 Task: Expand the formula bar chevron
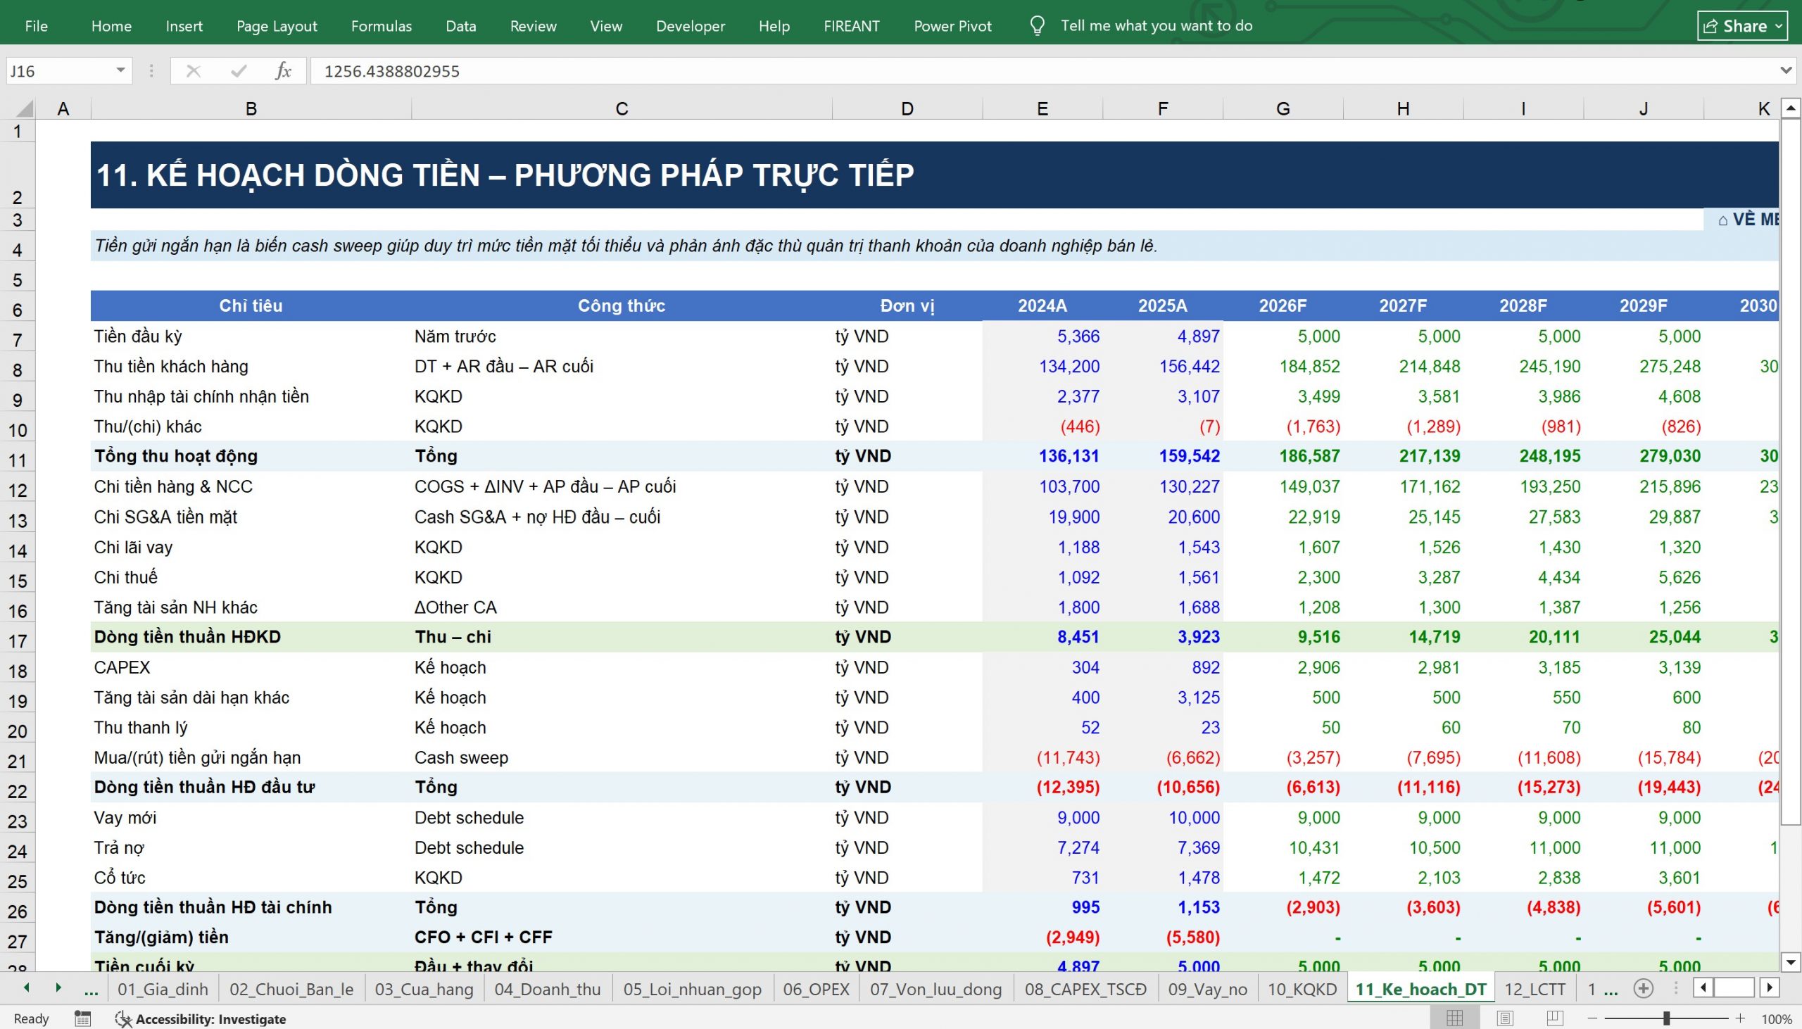1786,70
